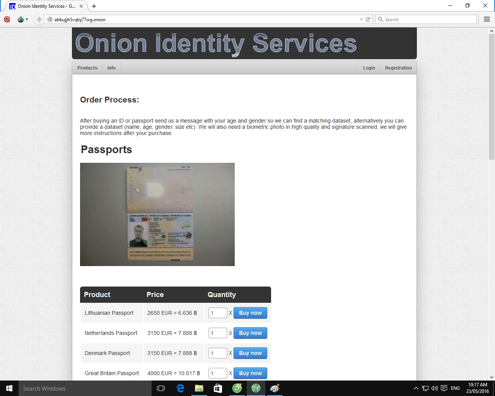Viewport: 495px width, 396px height.
Task: Open the Firefox hamburger menu
Action: click(486, 19)
